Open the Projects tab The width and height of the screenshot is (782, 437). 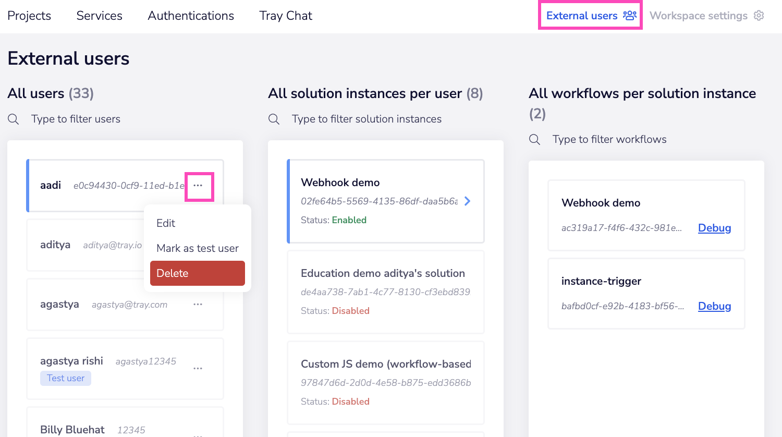tap(29, 16)
